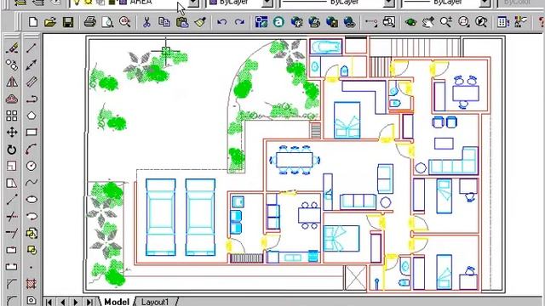
Task: Select the Copy Object tool
Action: (x=12, y=65)
